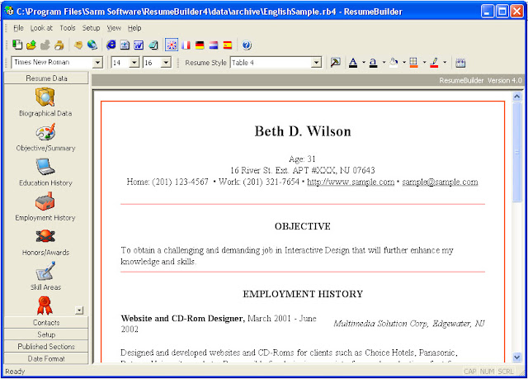This screenshot has width=528, height=379.
Task: Open the font size 16 dropdown
Action: click(x=166, y=63)
